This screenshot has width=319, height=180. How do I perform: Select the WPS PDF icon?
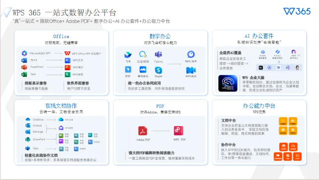(x=179, y=131)
